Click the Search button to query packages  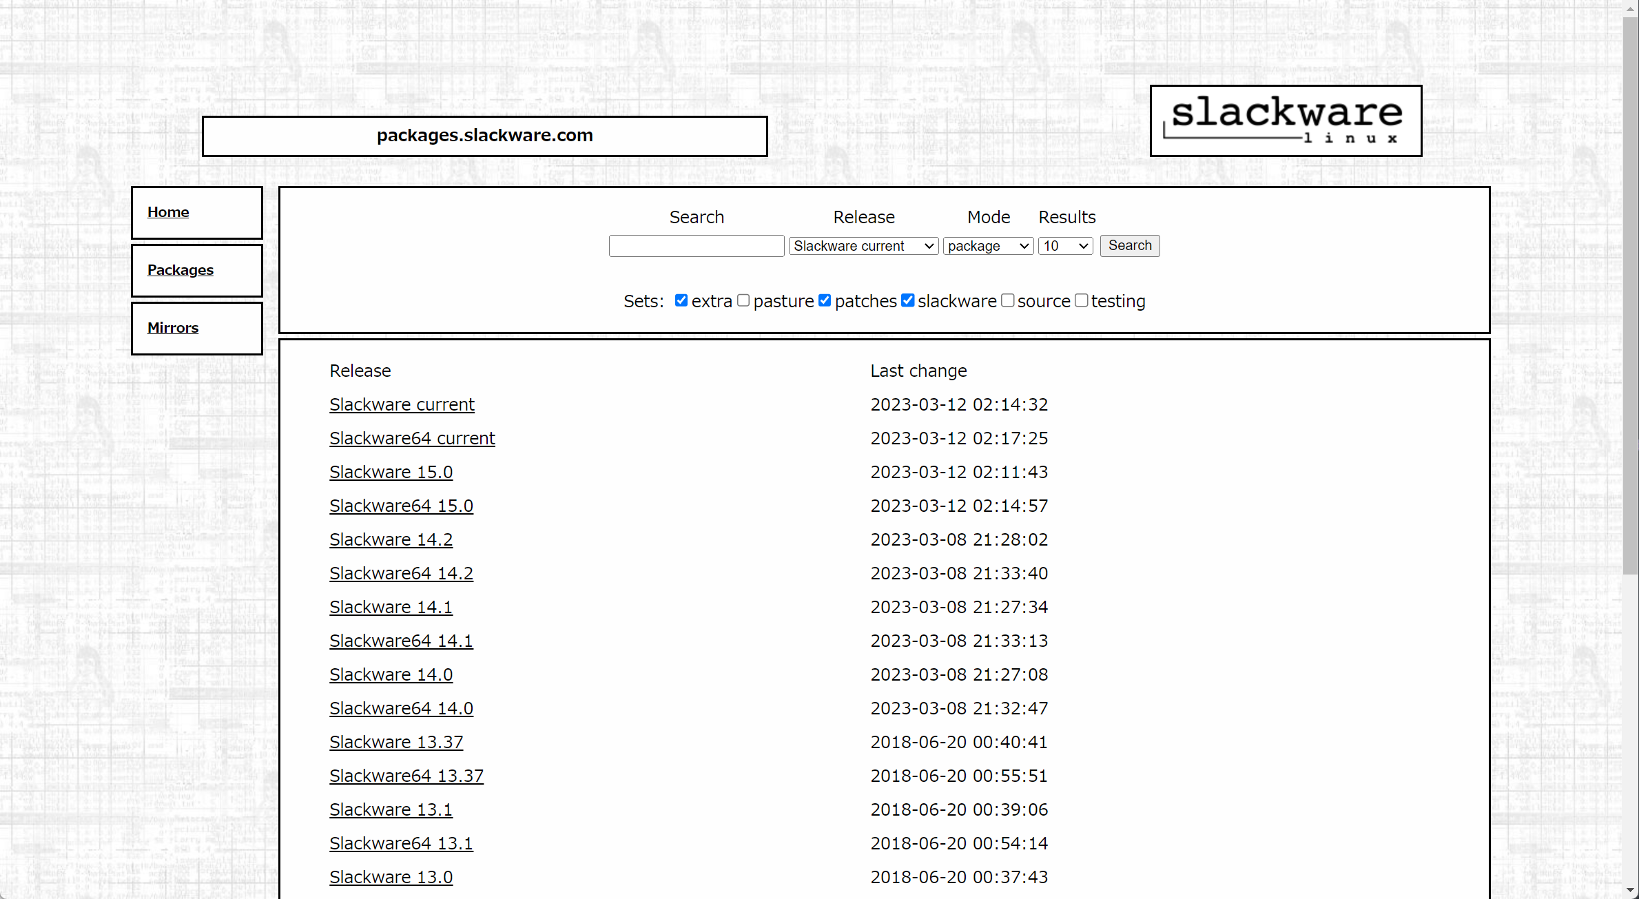(x=1128, y=245)
